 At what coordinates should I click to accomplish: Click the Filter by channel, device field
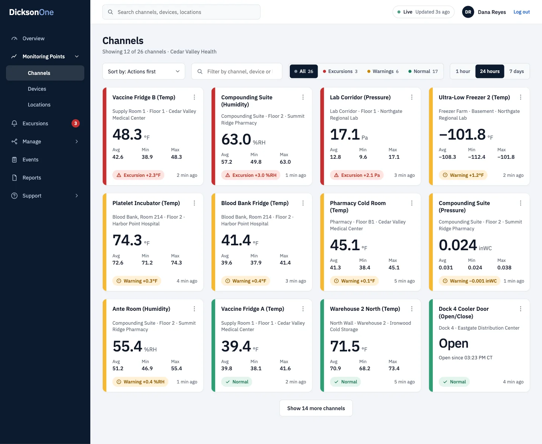click(x=237, y=71)
